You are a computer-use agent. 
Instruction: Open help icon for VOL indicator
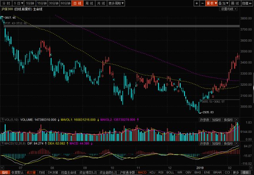tap(2, 120)
